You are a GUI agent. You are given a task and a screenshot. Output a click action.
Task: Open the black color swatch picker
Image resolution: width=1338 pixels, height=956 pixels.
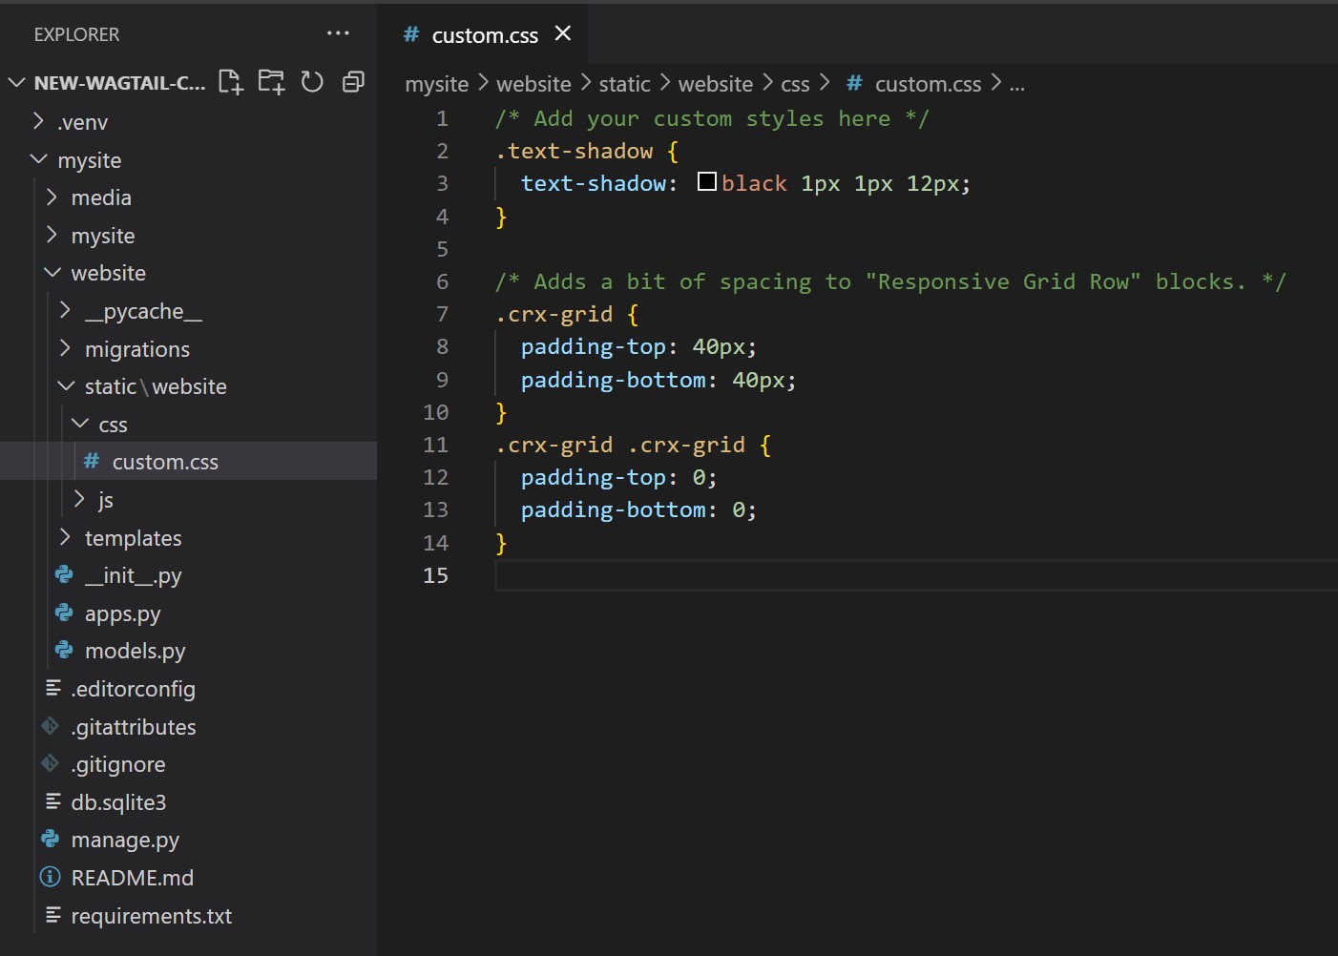(x=706, y=182)
